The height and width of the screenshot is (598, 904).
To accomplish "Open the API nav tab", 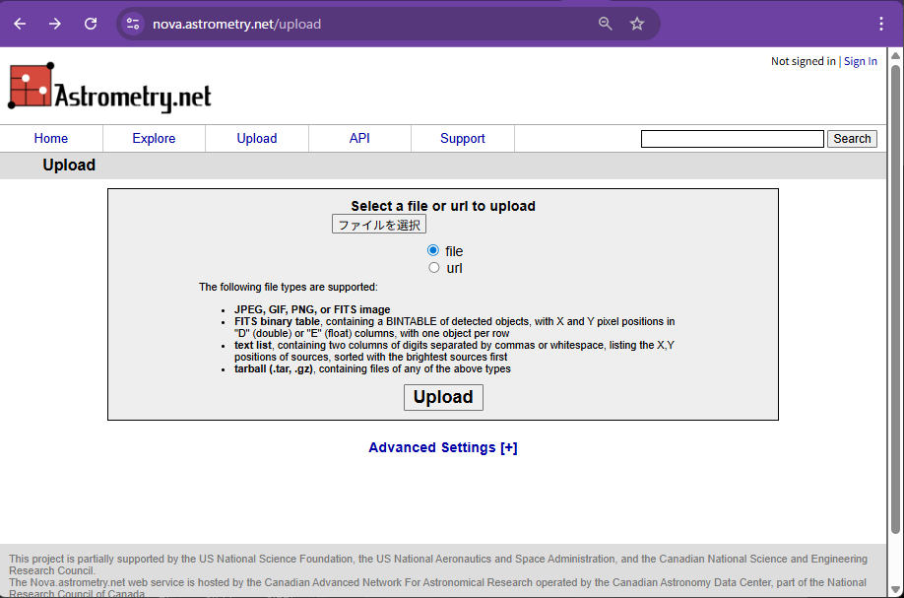I will (x=359, y=138).
